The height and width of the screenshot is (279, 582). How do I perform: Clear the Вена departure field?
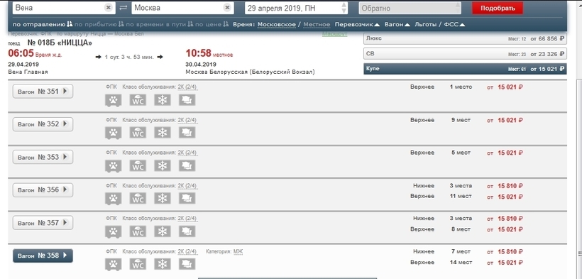(108, 7)
